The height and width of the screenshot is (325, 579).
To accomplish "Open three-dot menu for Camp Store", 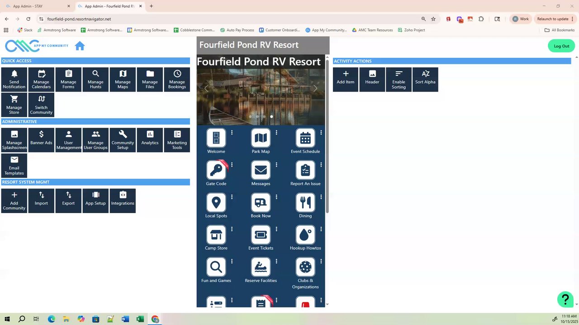I will 232,229.
